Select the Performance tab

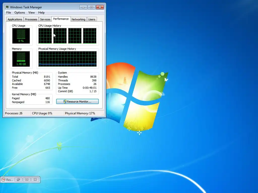[x=61, y=19]
